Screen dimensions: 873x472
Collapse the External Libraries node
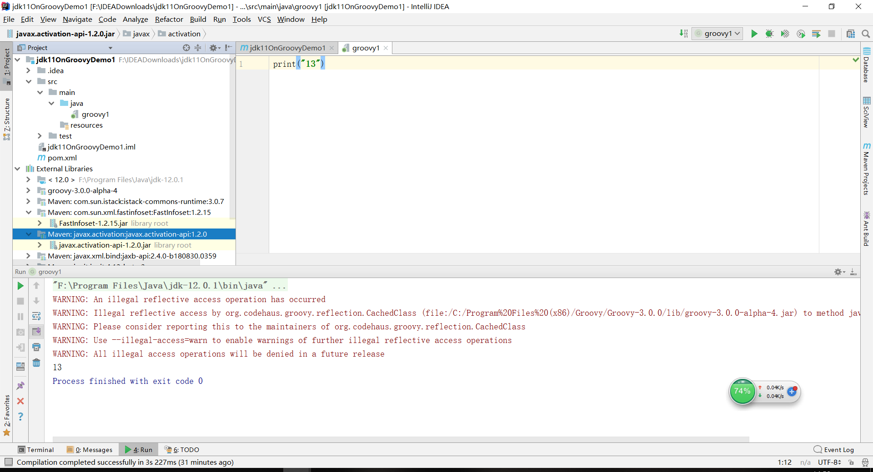coord(17,169)
